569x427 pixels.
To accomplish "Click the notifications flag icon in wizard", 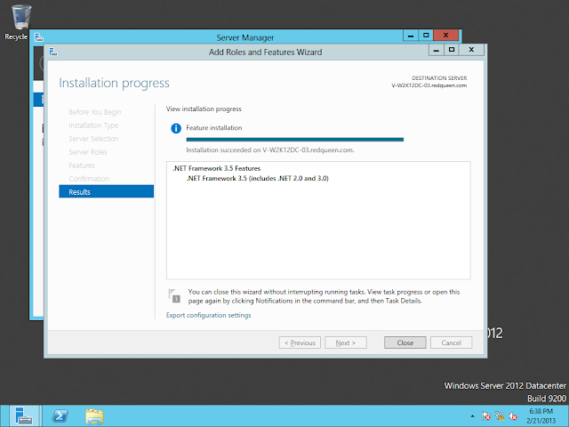I will [174, 295].
